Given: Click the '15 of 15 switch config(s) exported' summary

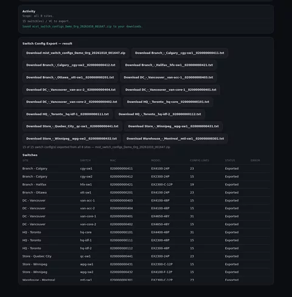Looking at the screenshot, I should [x=96, y=147].
